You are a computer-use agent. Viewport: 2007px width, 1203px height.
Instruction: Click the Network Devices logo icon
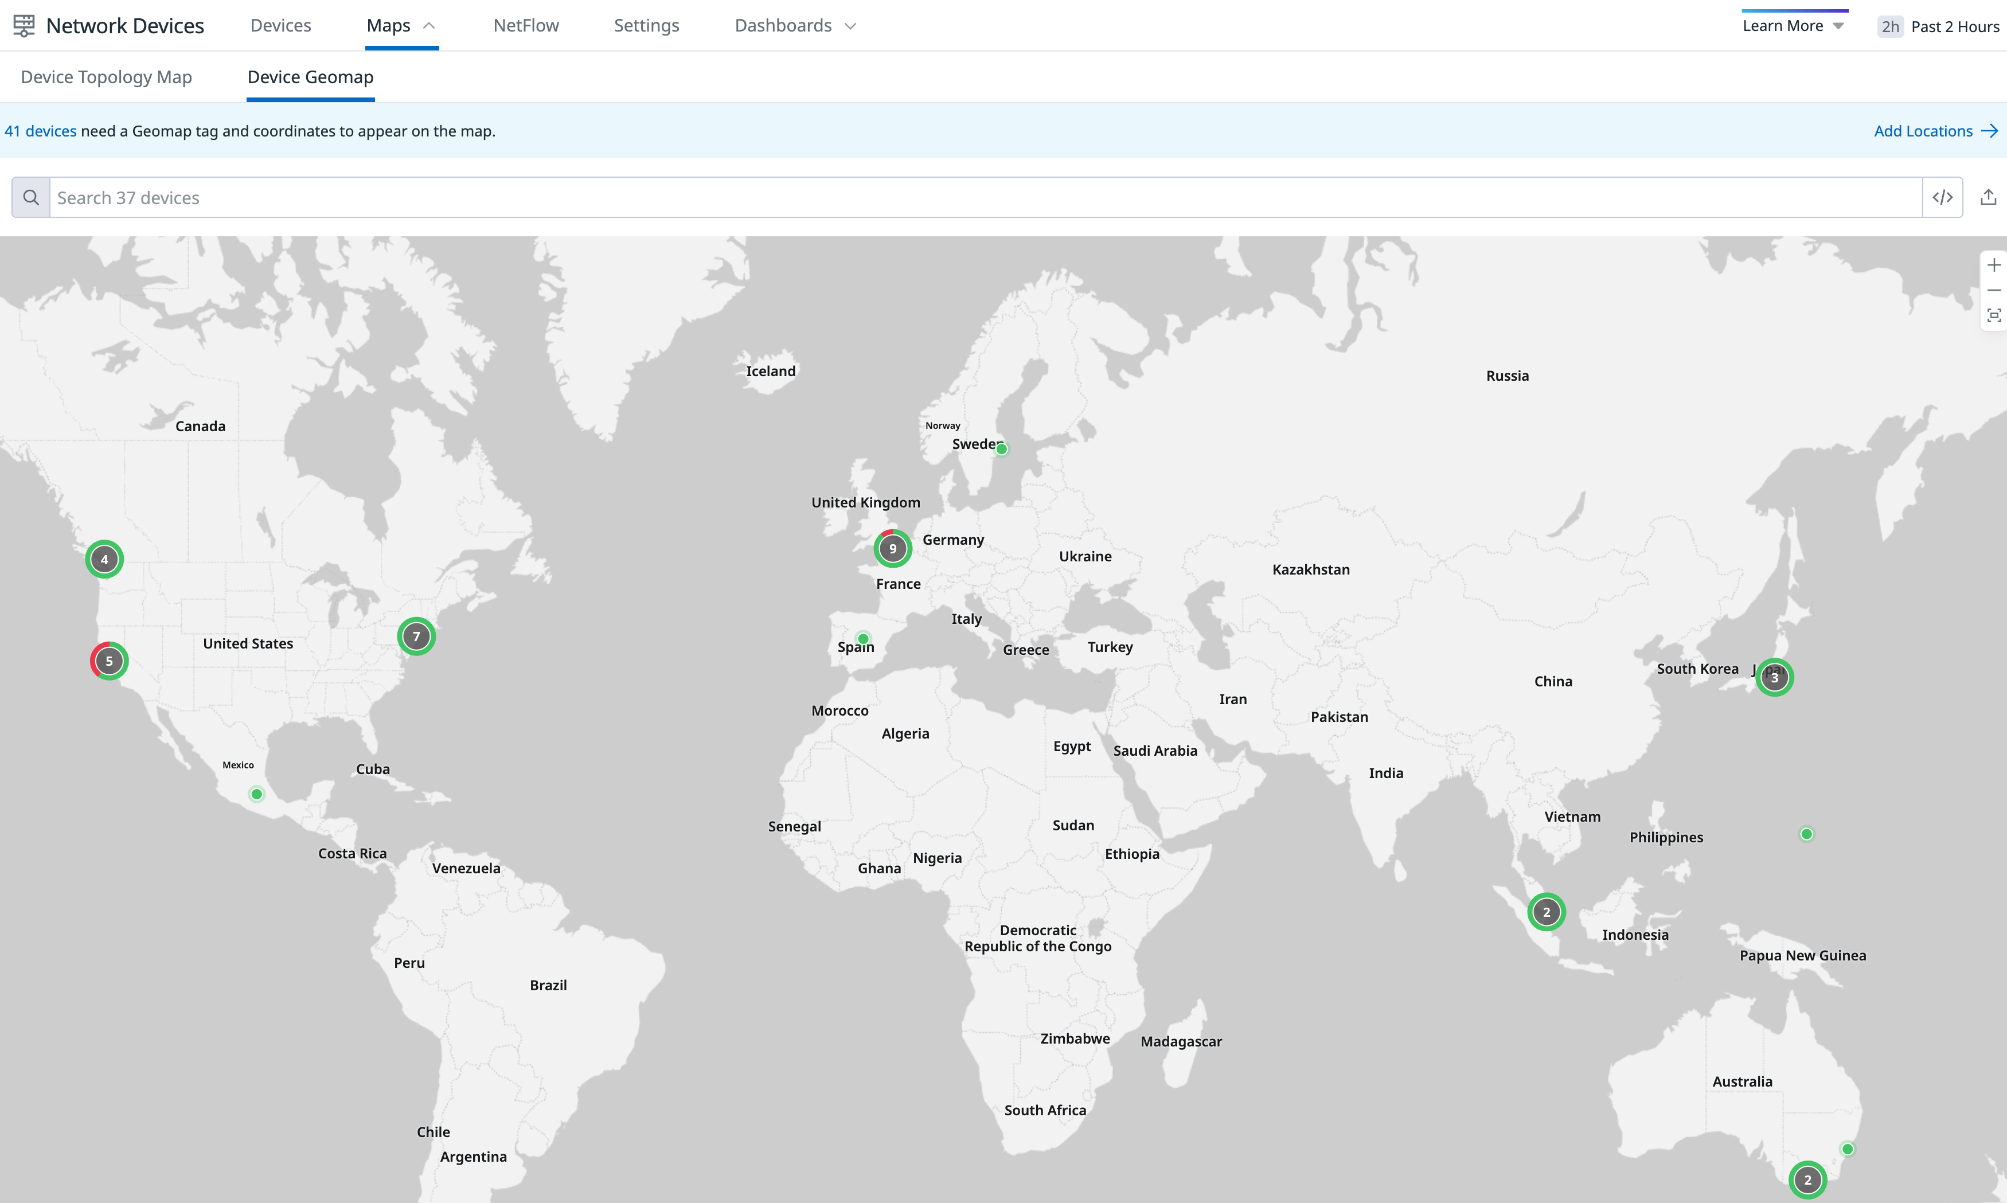coord(24,25)
